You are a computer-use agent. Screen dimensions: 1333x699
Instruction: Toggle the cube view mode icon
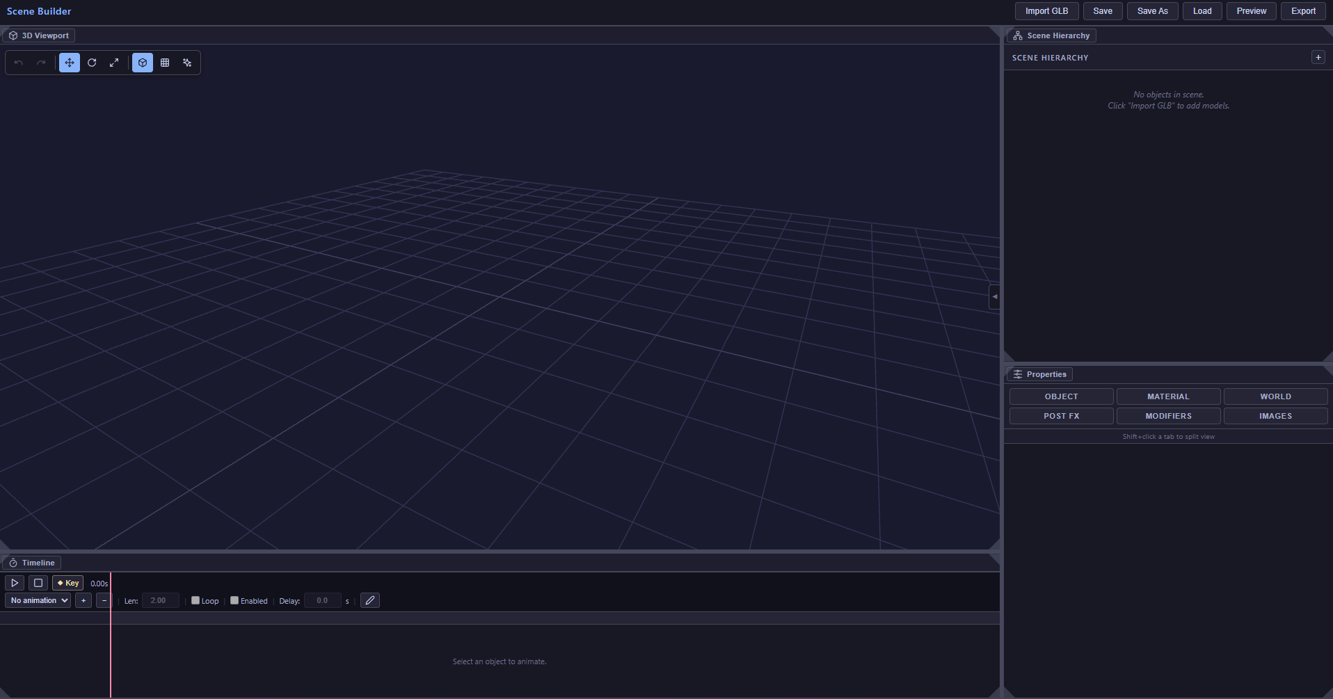pos(143,63)
